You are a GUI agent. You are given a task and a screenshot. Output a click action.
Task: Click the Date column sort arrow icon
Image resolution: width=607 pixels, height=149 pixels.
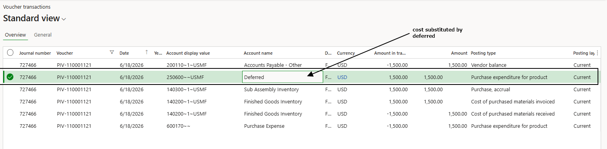pos(147,52)
